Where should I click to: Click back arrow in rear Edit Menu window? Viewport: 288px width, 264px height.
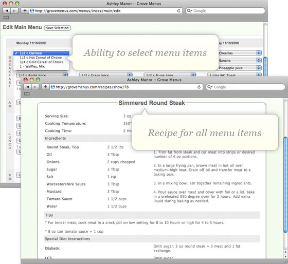pyautogui.click(x=7, y=11)
